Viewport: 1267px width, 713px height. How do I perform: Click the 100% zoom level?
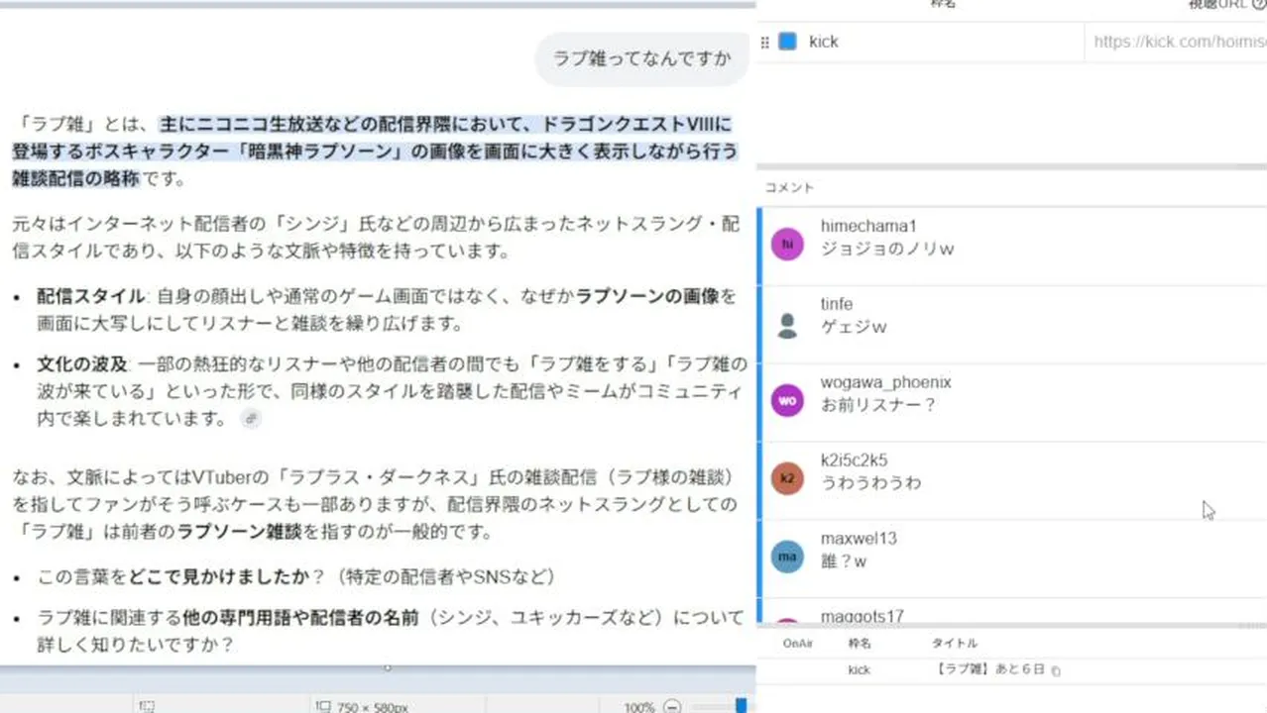click(638, 707)
